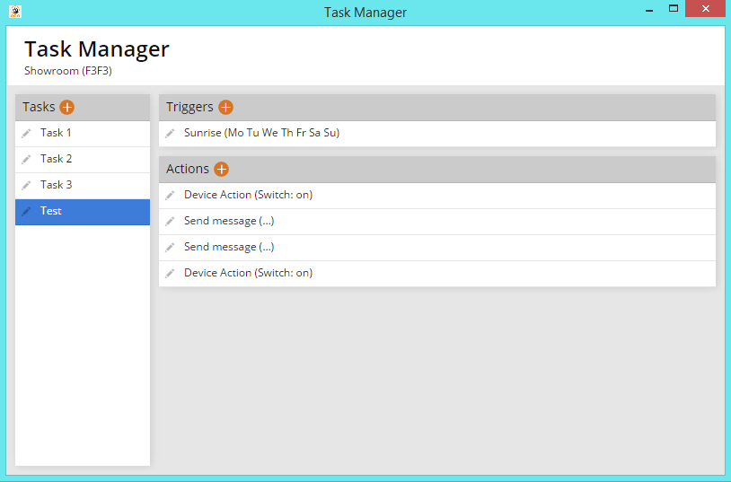Edit the selected Test task via its pencil icon
The height and width of the screenshot is (482, 731).
[x=27, y=212]
